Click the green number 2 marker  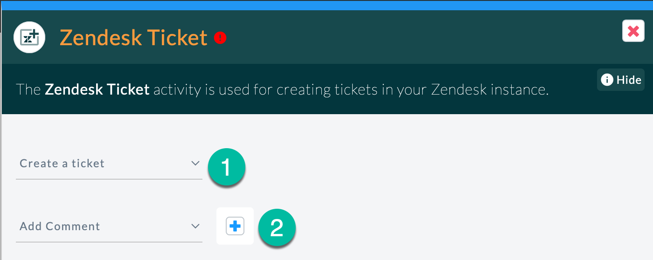(277, 228)
